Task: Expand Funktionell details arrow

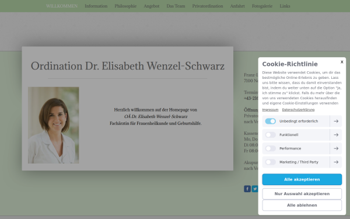Action: [x=336, y=135]
